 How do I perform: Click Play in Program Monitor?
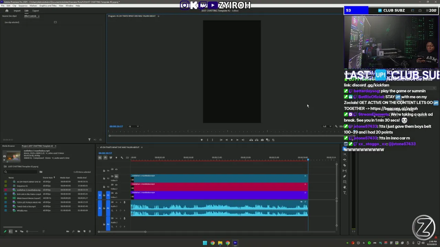tap(232, 140)
